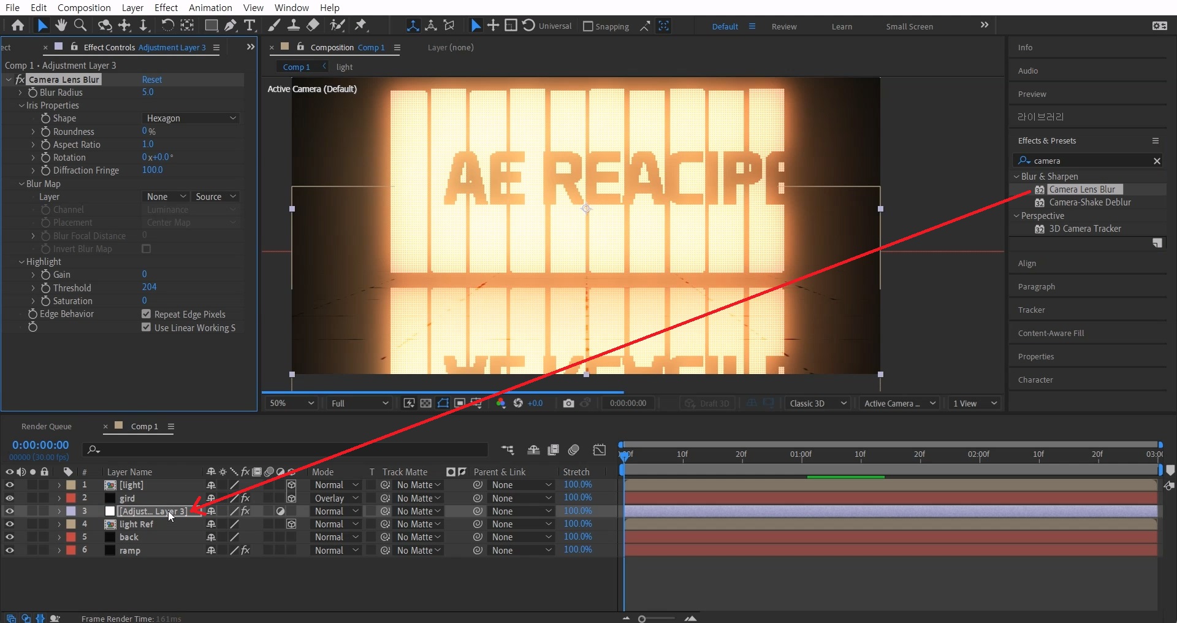Open Graph Editor icon in timeline
1177x623 pixels.
pyautogui.click(x=600, y=450)
